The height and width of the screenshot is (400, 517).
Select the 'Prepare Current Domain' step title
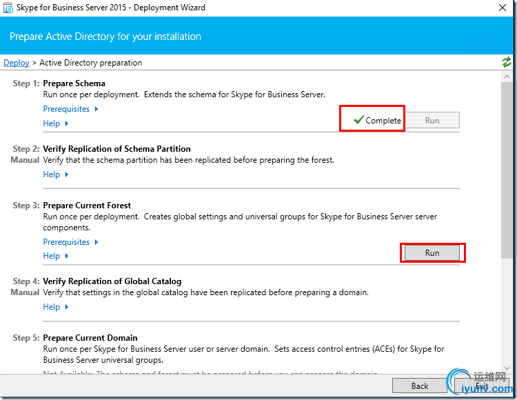point(90,338)
